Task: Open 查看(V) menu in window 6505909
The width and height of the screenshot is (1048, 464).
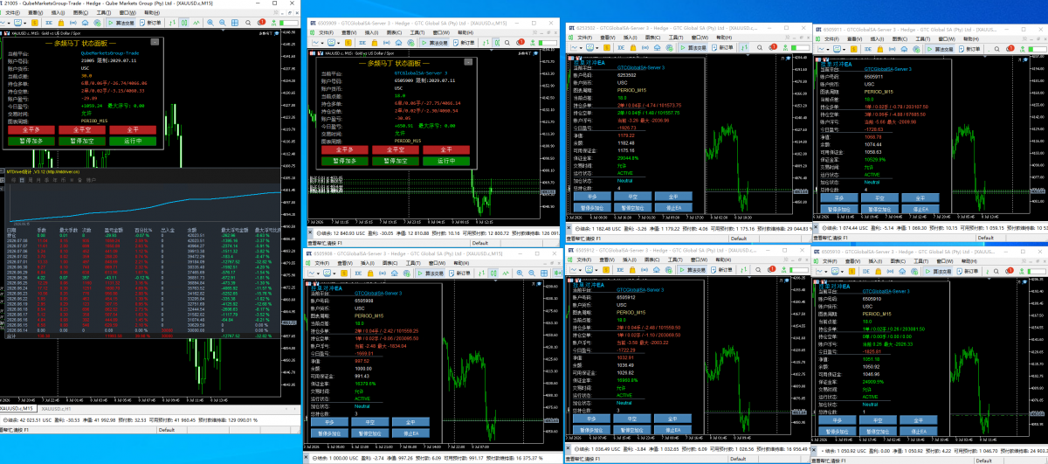Action: (349, 32)
